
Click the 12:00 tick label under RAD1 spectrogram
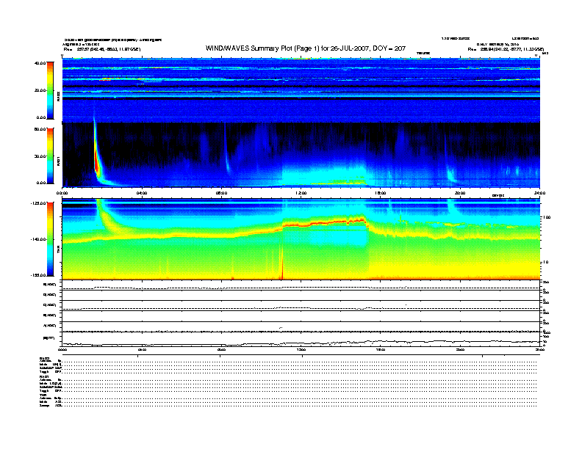[x=301, y=193]
